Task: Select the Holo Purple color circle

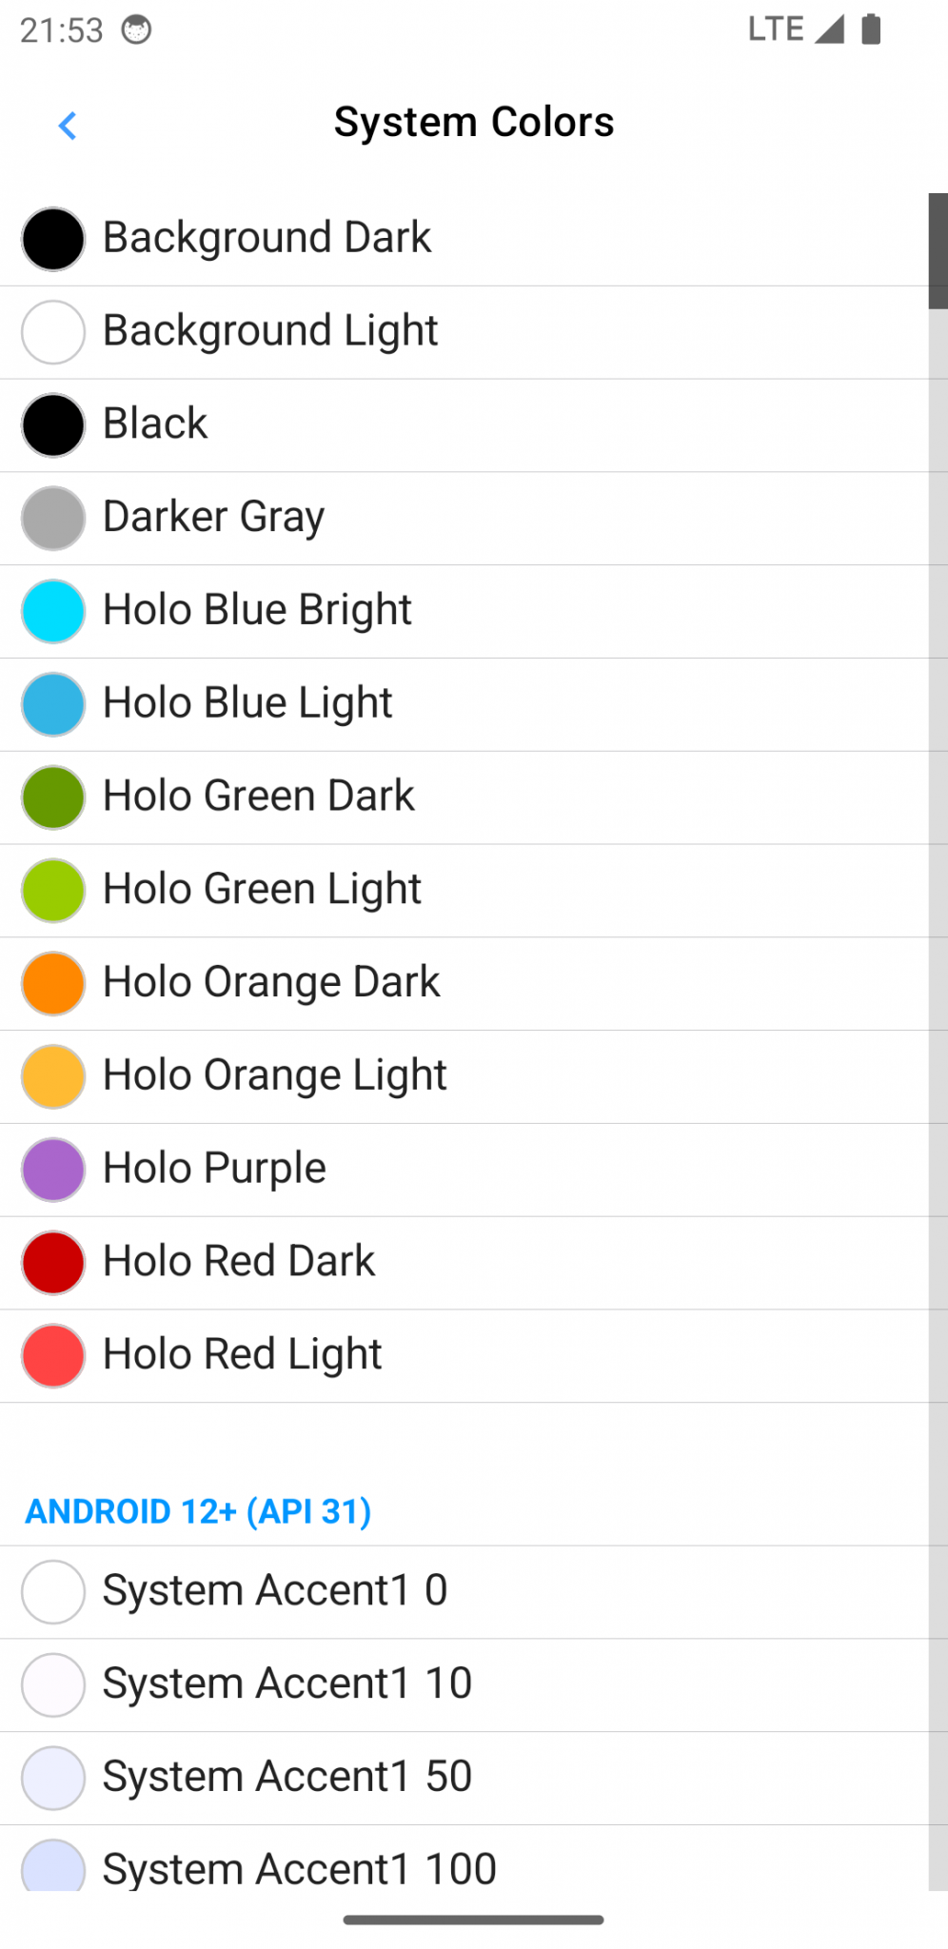Action: [53, 1170]
